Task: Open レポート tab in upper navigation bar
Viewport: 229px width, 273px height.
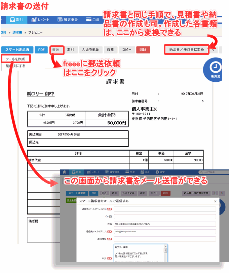Action: (x=40, y=20)
